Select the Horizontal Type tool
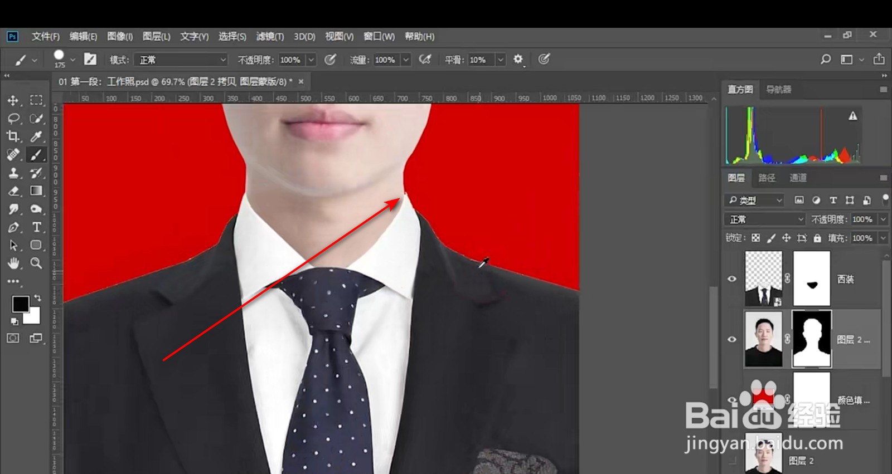Viewport: 892px width, 474px height. pyautogui.click(x=36, y=227)
